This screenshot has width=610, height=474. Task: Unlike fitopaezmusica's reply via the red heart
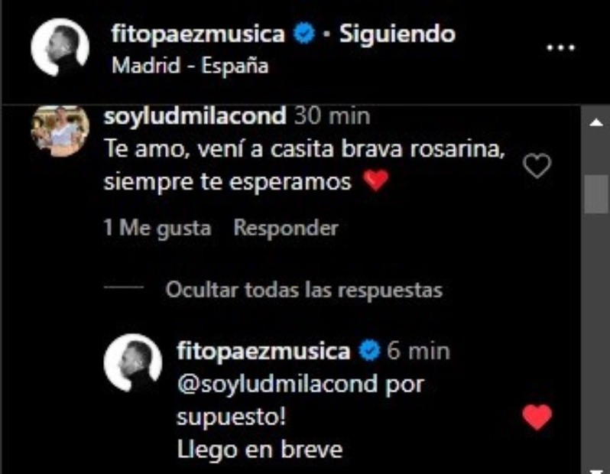pos(537,417)
